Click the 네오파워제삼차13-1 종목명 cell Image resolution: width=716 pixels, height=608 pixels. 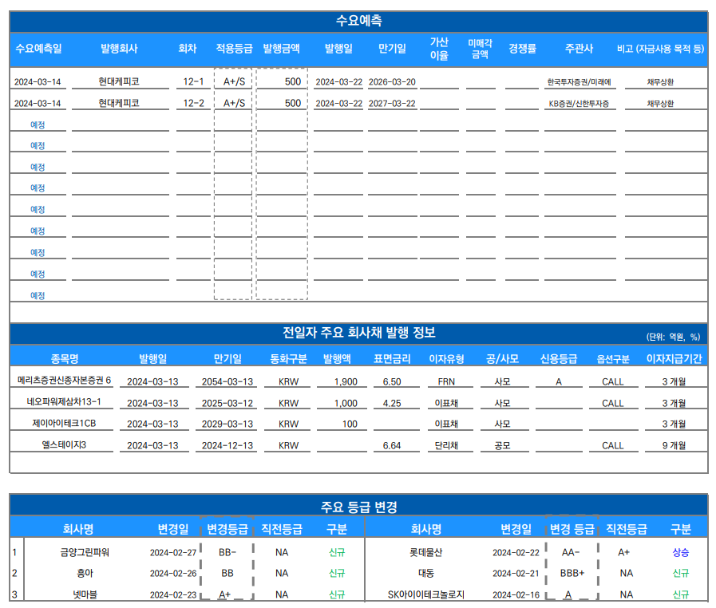[64, 402]
